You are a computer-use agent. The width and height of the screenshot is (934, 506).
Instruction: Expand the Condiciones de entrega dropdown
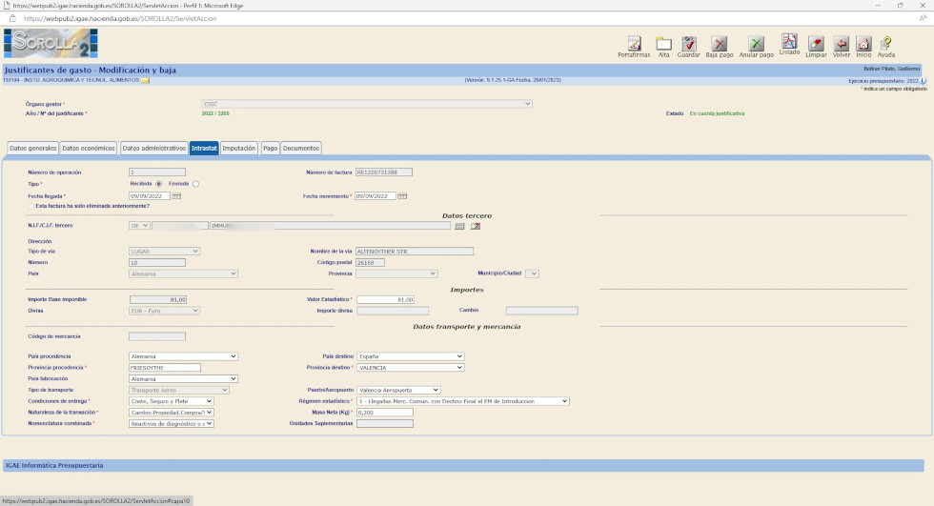(172, 401)
